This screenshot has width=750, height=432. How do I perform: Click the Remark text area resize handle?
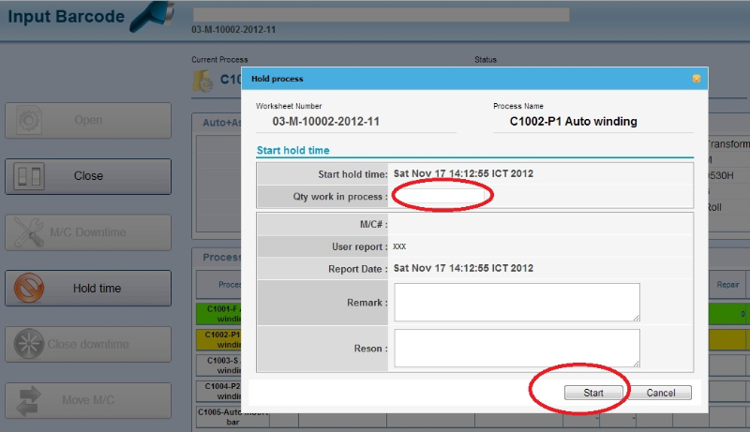click(637, 319)
